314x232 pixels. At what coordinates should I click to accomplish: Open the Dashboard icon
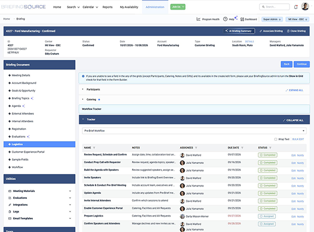click(242, 19)
